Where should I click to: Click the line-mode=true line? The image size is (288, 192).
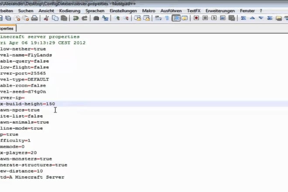click(x=21, y=128)
